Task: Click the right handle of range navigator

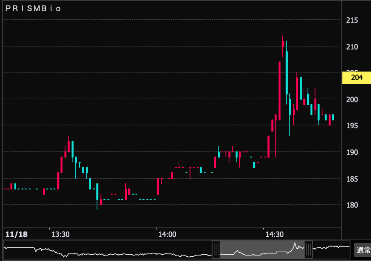Action: [309, 249]
